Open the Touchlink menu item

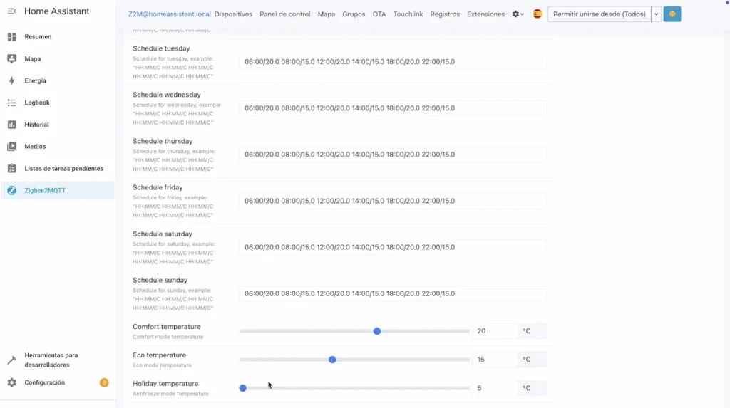tap(408, 14)
